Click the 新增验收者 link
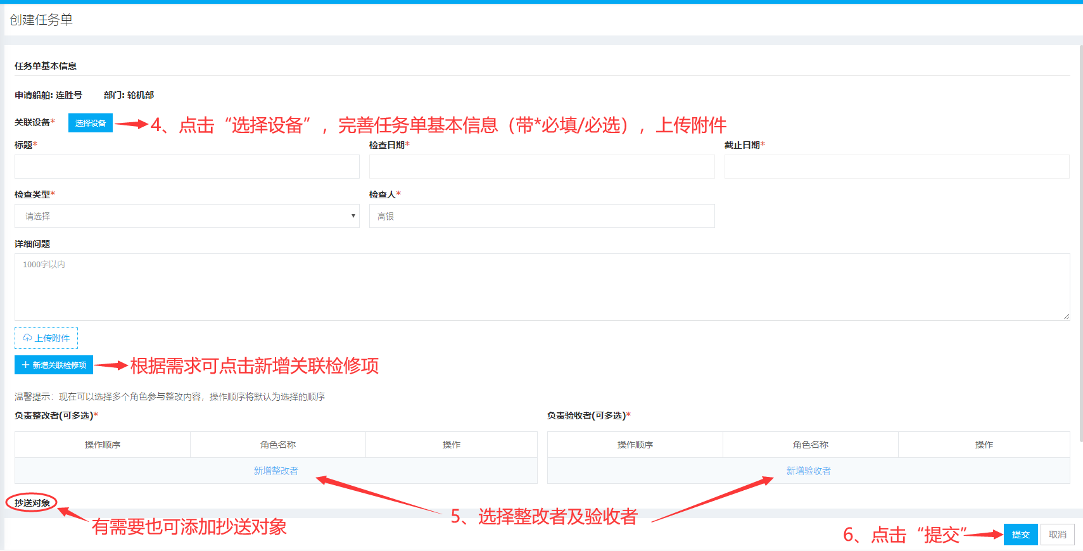 (x=809, y=471)
